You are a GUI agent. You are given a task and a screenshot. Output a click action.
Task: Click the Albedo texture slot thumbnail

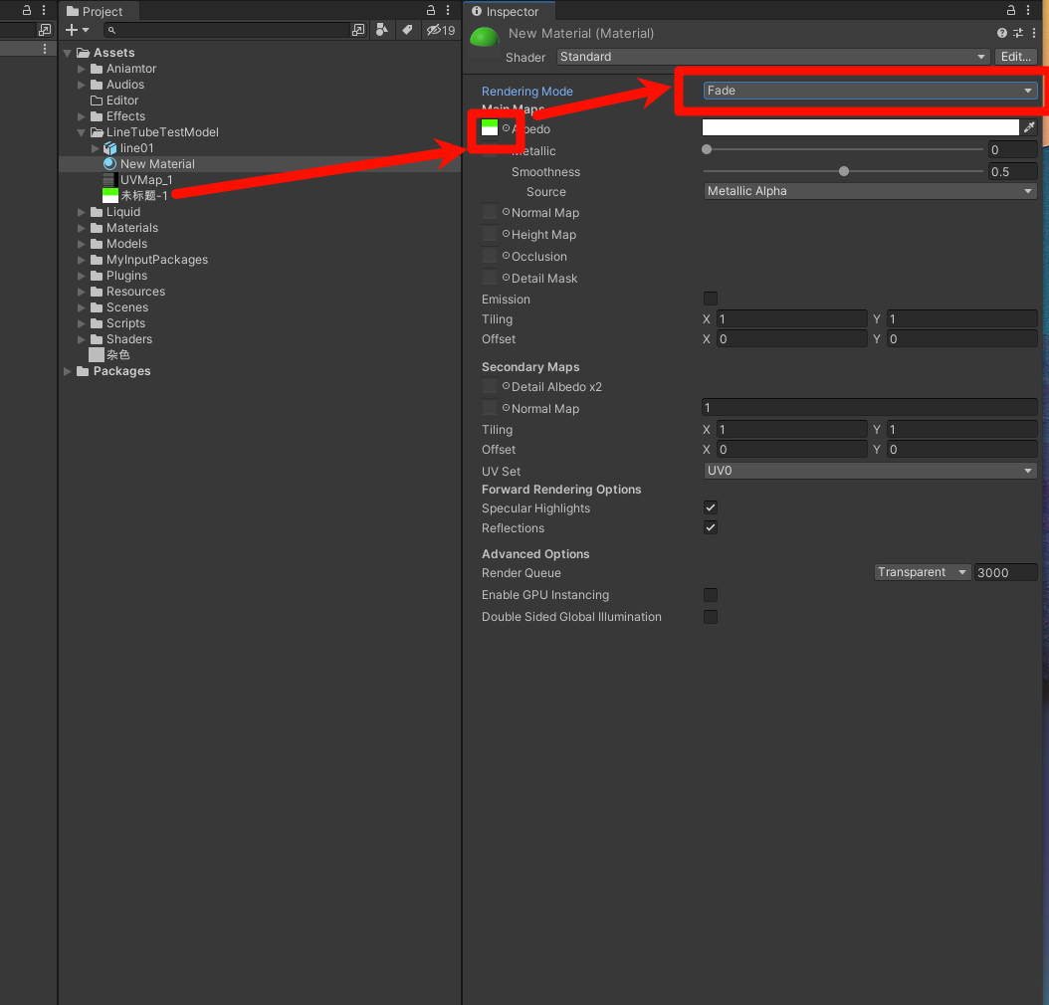point(490,127)
